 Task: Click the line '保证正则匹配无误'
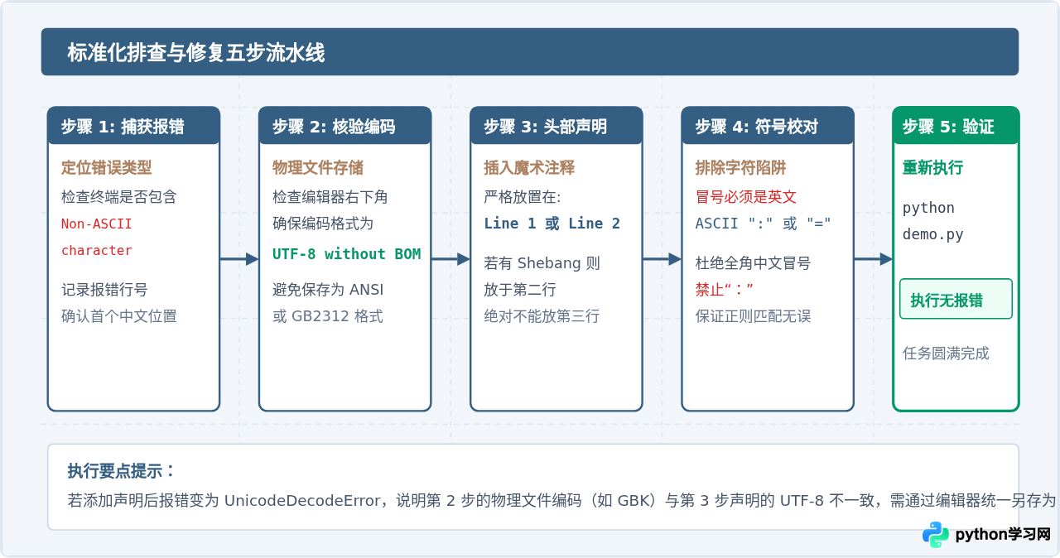[x=753, y=316]
